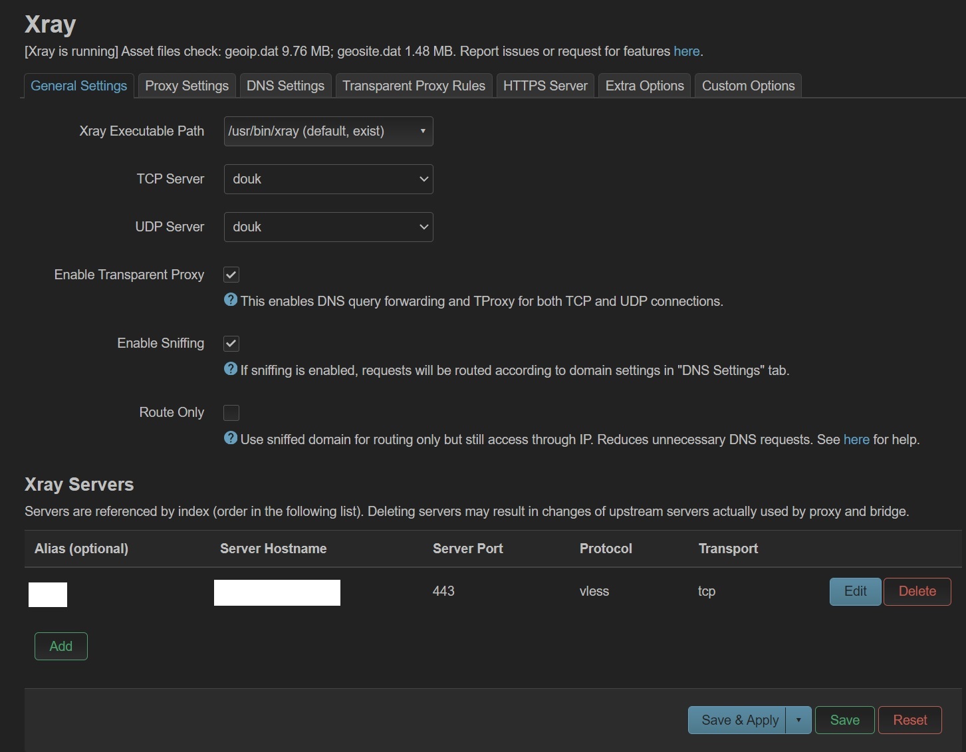Open the Transparent Proxy Rules tab
The width and height of the screenshot is (966, 752).
click(414, 86)
